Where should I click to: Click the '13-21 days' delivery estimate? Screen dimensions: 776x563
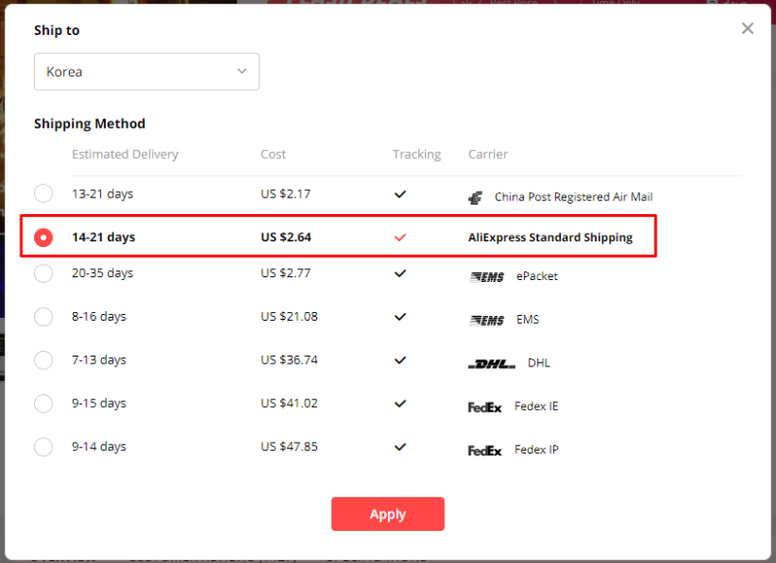point(103,194)
